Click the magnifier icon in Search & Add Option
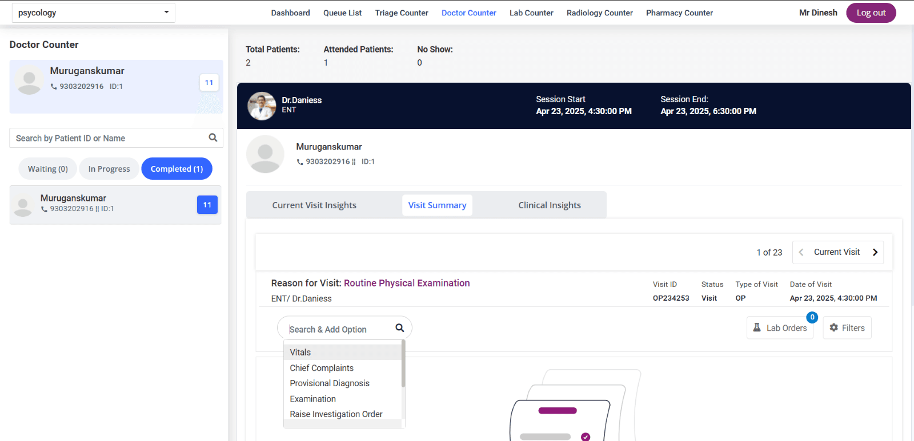Image resolution: width=914 pixels, height=441 pixels. 399,328
